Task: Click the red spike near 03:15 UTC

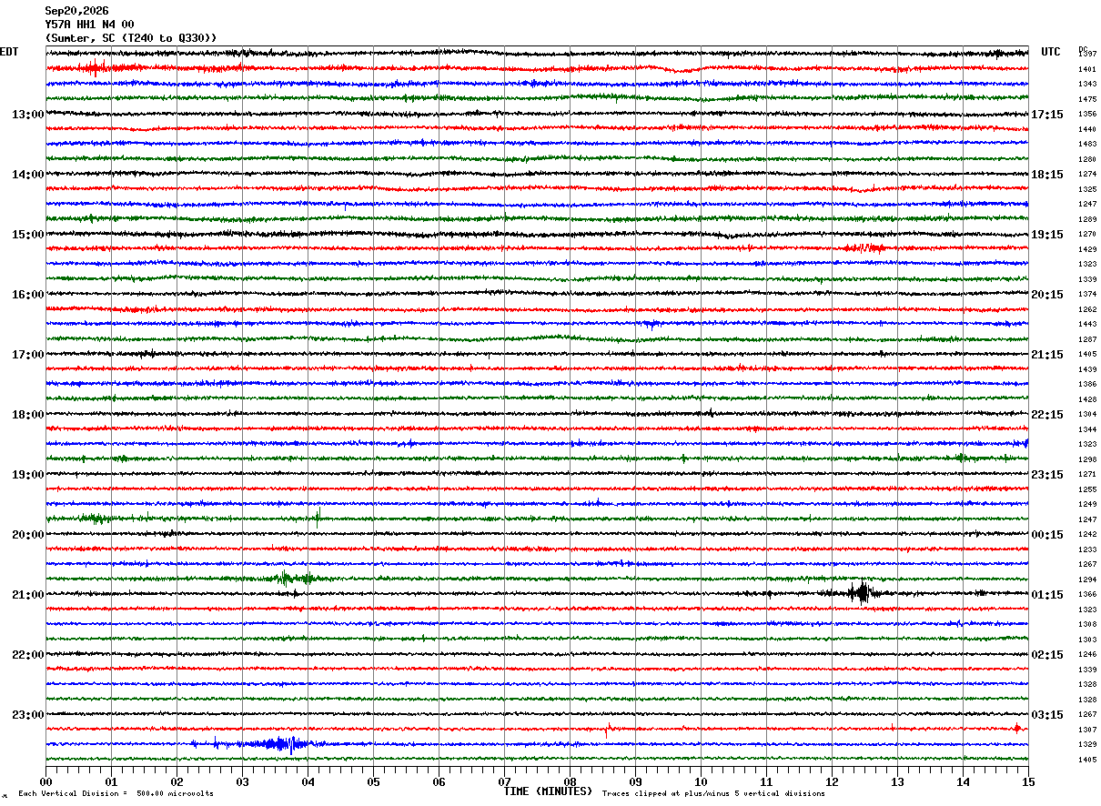Action: coord(1017,728)
